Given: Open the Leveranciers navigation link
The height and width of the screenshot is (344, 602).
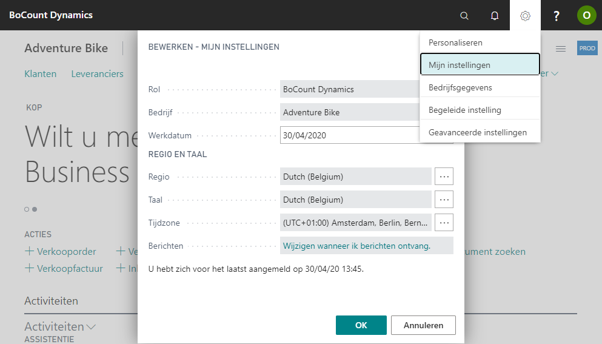Looking at the screenshot, I should coord(97,74).
